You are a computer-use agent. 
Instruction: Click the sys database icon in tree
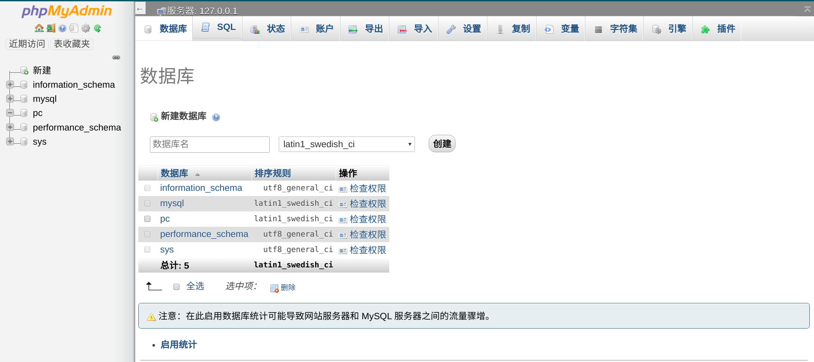[x=24, y=142]
